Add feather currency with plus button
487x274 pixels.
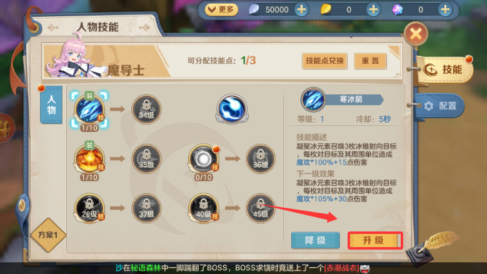pyautogui.click(x=301, y=9)
